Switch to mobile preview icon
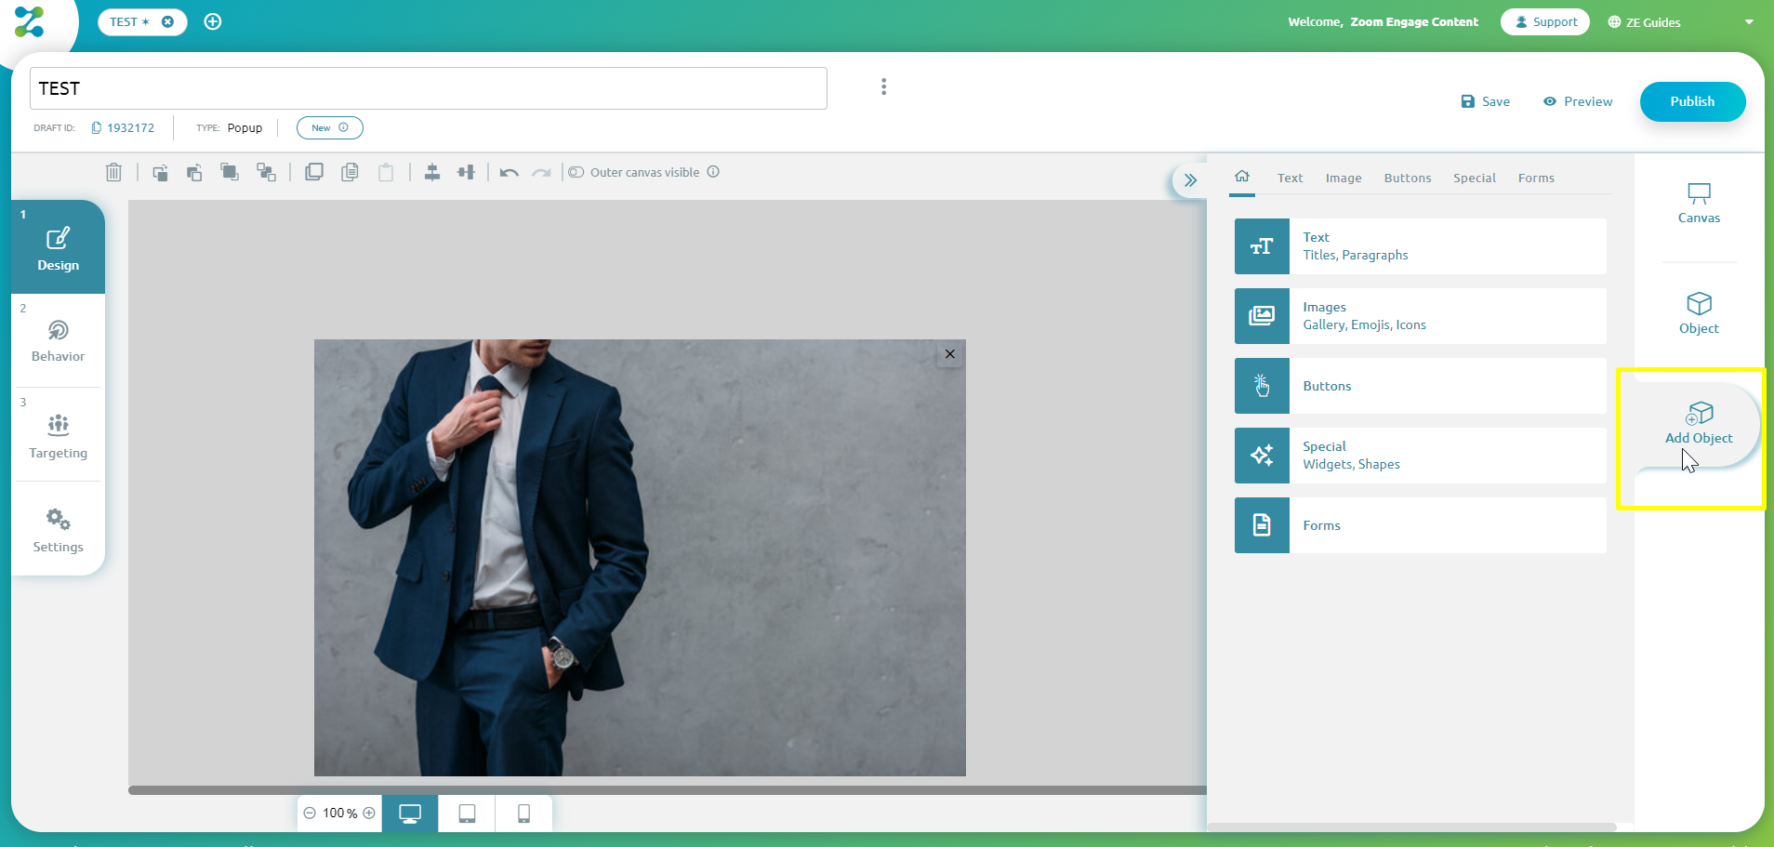The width and height of the screenshot is (1774, 847). click(523, 813)
